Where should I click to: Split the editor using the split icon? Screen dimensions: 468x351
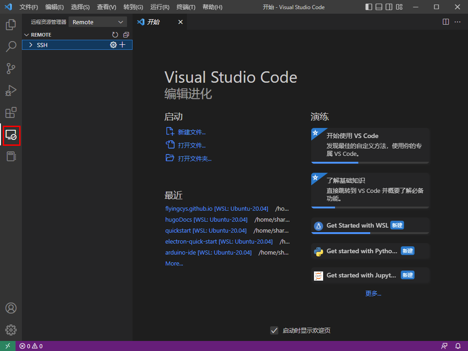446,21
